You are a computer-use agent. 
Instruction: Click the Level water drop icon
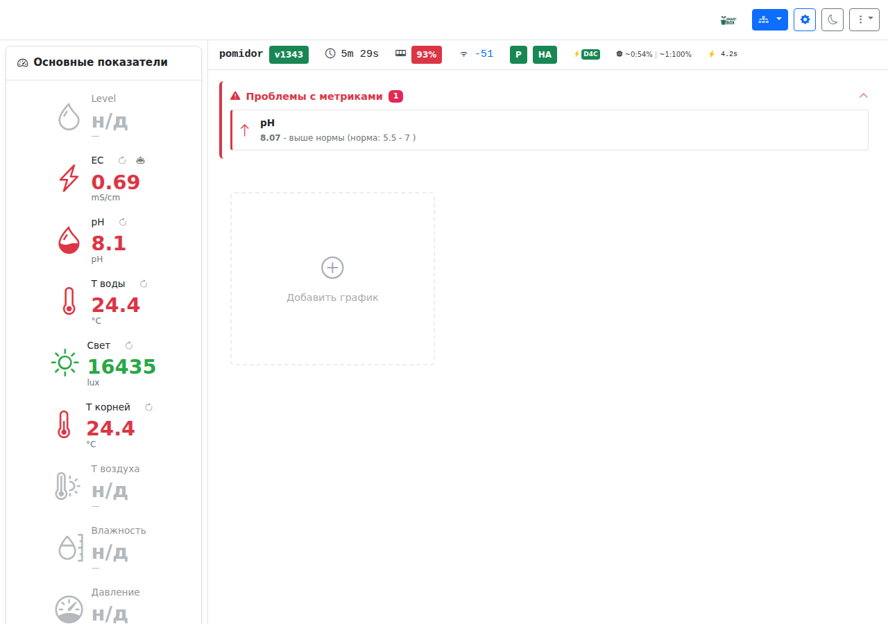pos(69,116)
